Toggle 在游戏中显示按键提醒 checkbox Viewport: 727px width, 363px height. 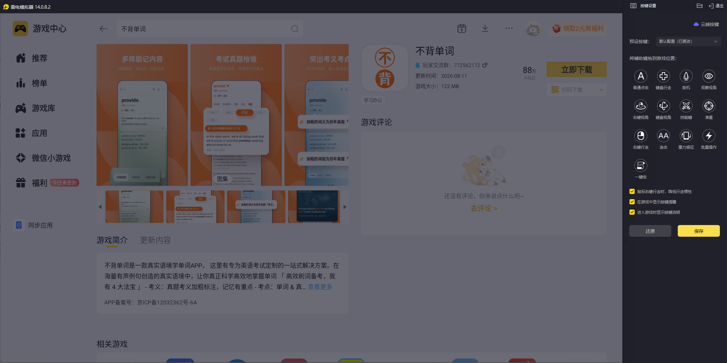(x=632, y=202)
